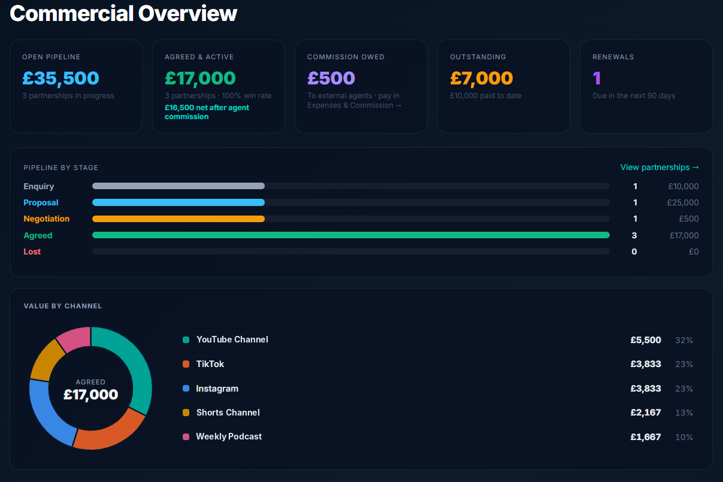This screenshot has height=482, width=723.
Task: Click the £2,167 Shorts Channel value
Action: coord(646,413)
